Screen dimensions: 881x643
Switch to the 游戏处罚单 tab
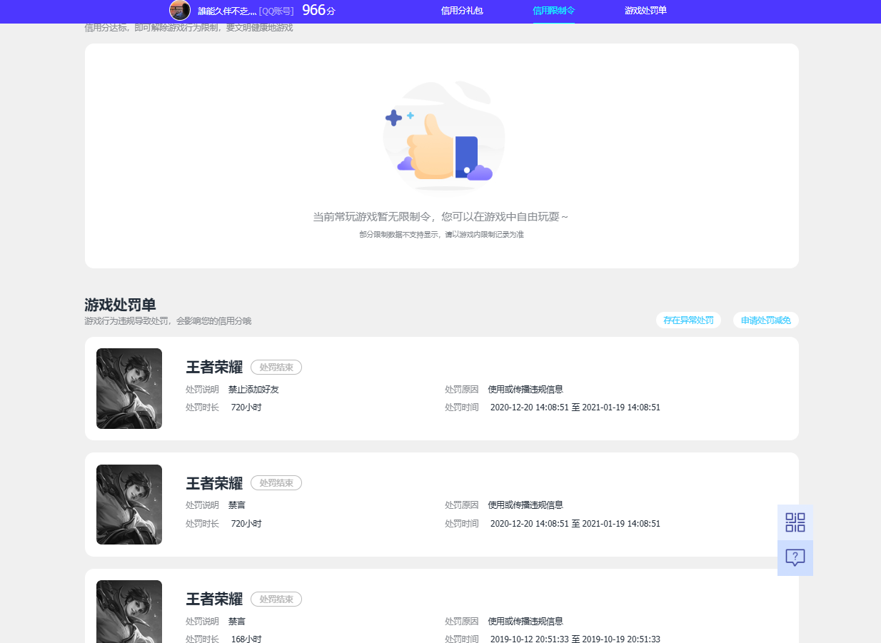tap(645, 11)
